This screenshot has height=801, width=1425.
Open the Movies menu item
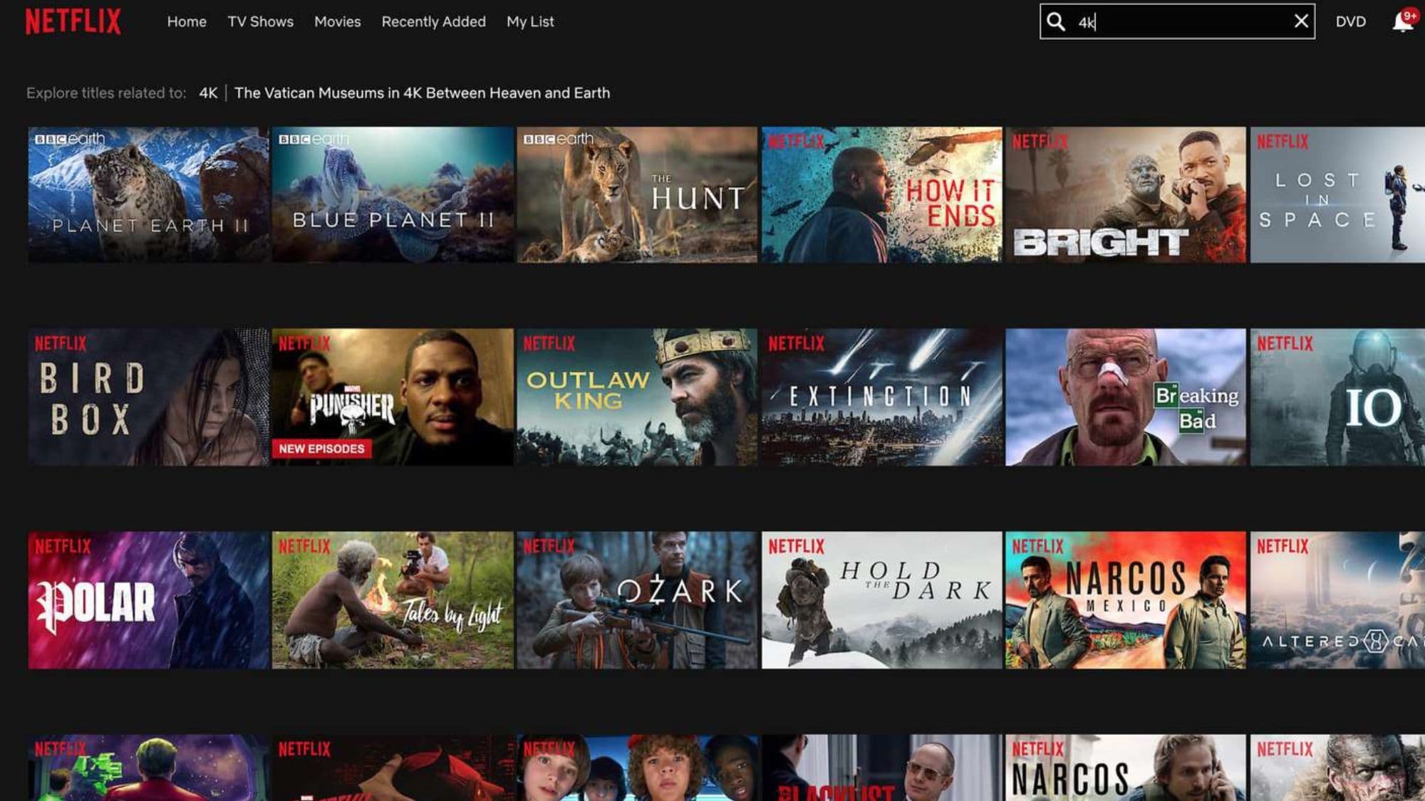pyautogui.click(x=337, y=22)
